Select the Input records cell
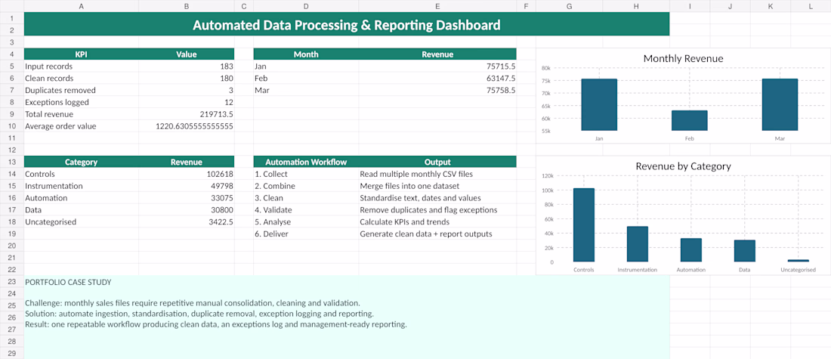Screen dimensions: 831x359 tap(81, 67)
